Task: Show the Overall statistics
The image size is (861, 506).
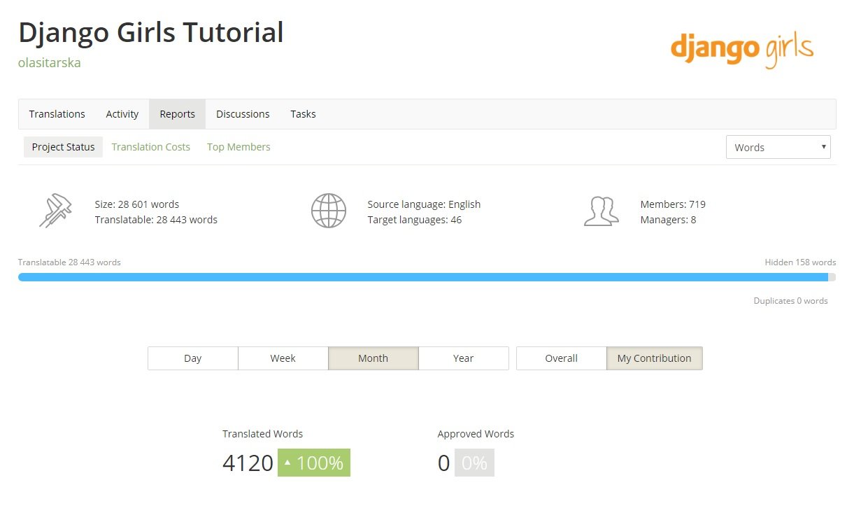Action: point(562,358)
